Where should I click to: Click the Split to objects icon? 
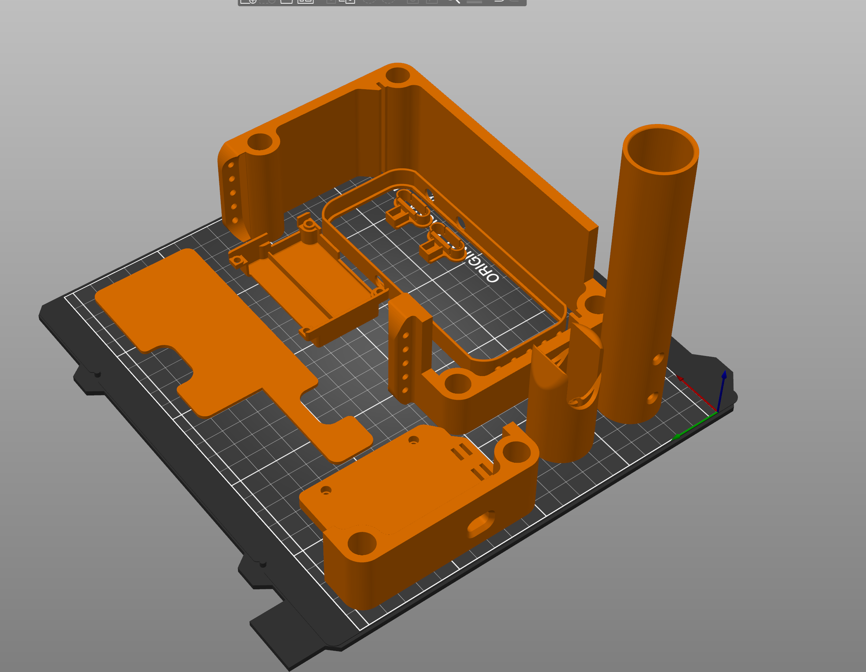point(413,1)
